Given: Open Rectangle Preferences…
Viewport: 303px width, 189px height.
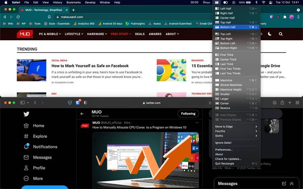Looking at the screenshot, I should (236, 150).
